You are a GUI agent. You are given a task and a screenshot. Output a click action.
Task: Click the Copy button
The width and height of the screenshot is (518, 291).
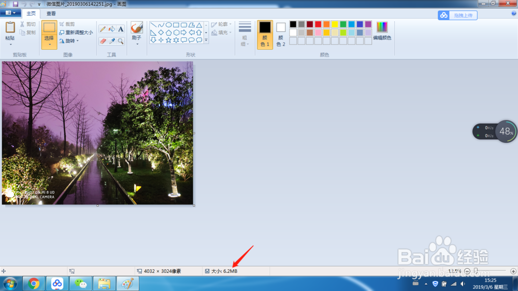coord(28,33)
